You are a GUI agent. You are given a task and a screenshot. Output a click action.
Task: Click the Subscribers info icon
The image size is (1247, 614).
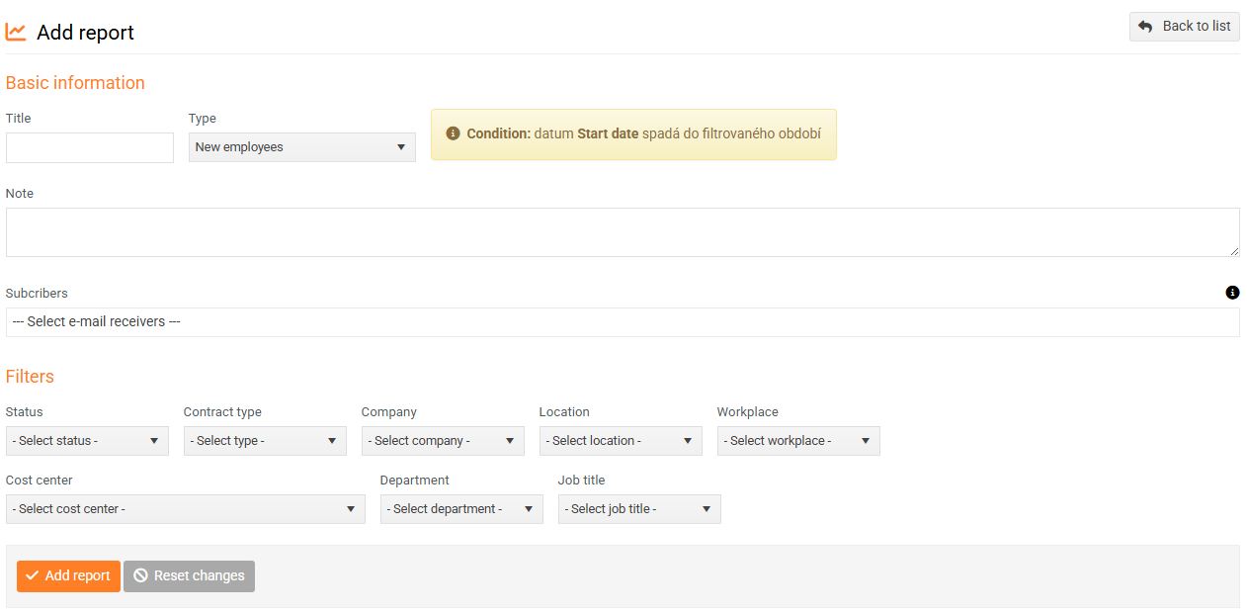(x=1232, y=293)
